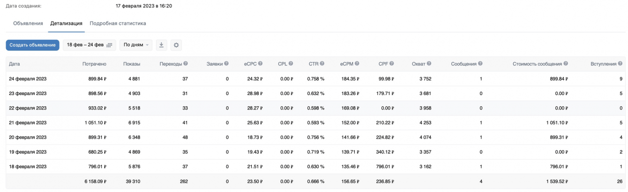Open the table settings gear icon
The image size is (628, 192).
(176, 45)
